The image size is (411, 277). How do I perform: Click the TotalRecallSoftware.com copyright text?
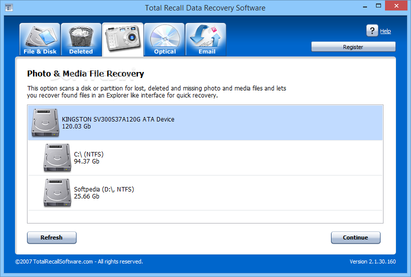79,261
